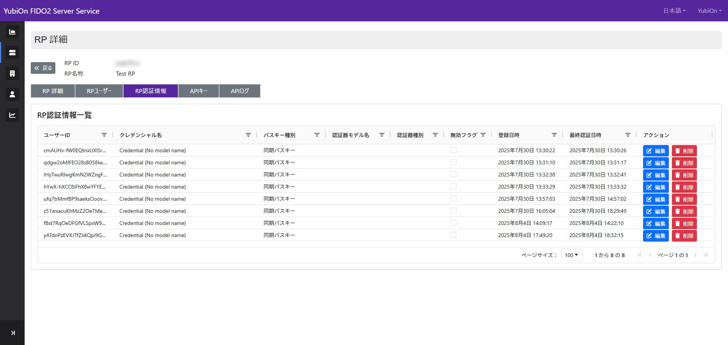Go to previous page of table

[650, 255]
